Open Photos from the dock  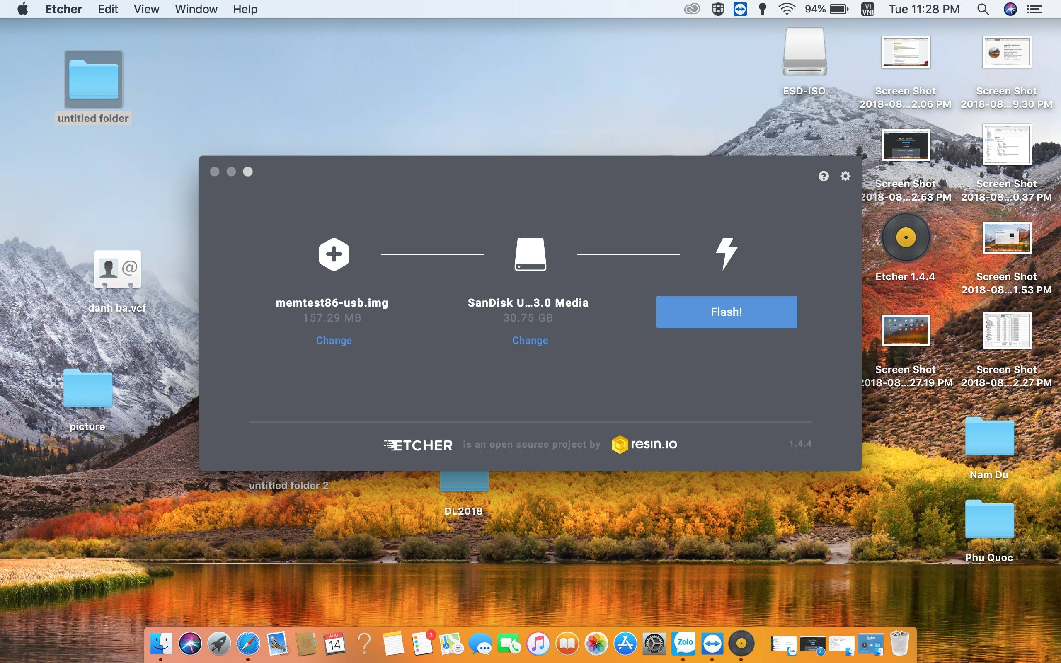(596, 644)
